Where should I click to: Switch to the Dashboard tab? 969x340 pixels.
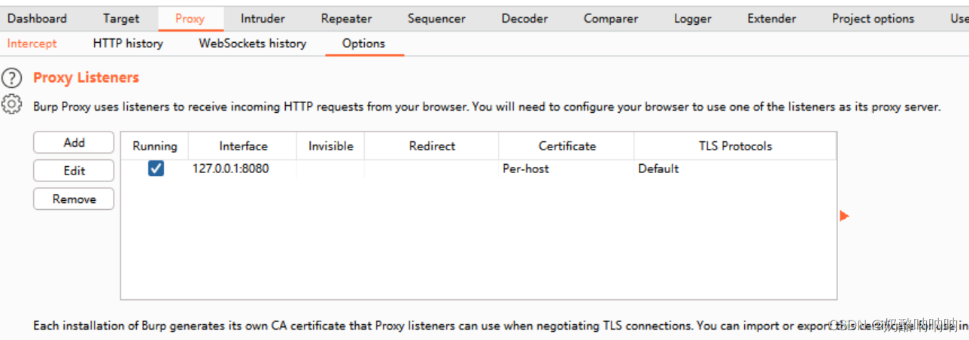coord(37,19)
